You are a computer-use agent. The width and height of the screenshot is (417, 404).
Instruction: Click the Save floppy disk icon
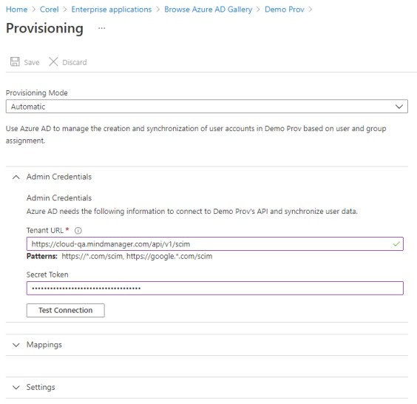click(15, 61)
